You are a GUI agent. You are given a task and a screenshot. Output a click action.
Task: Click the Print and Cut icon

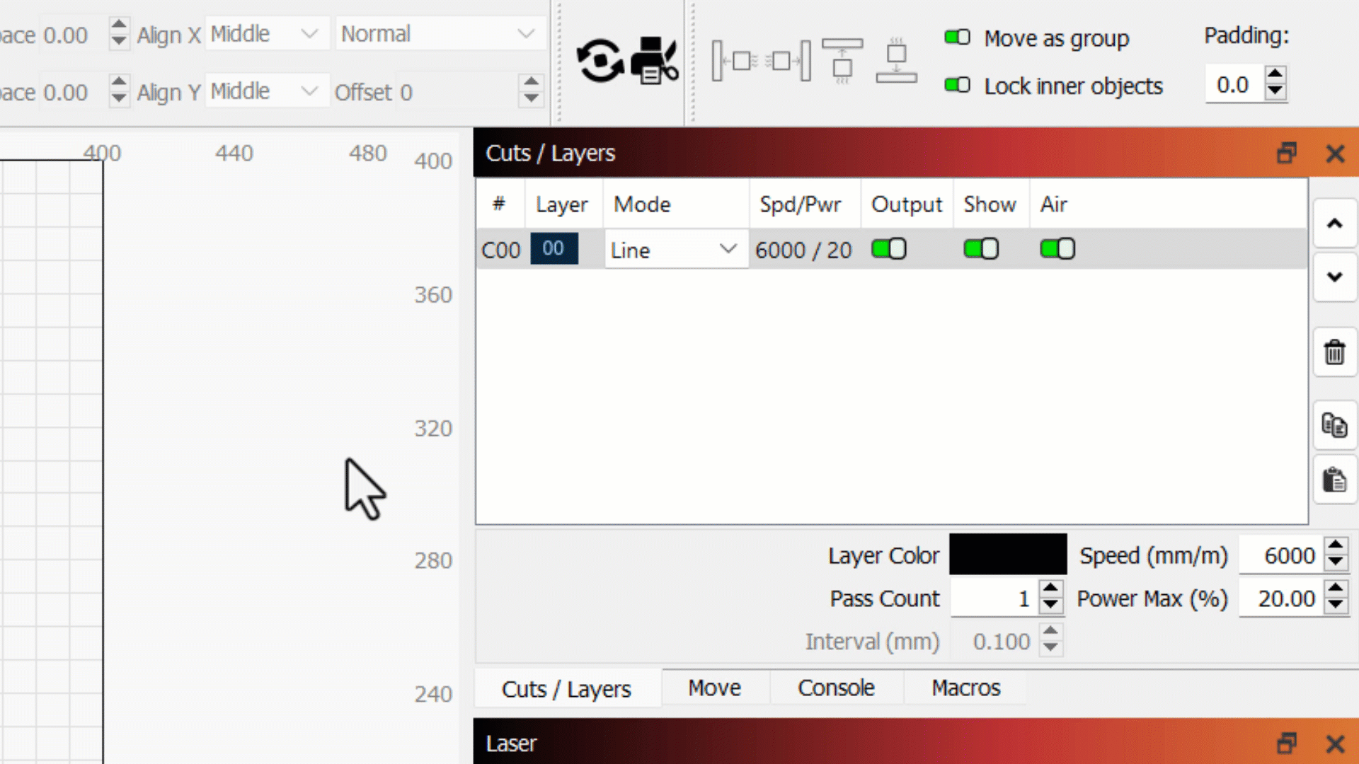[x=654, y=61]
